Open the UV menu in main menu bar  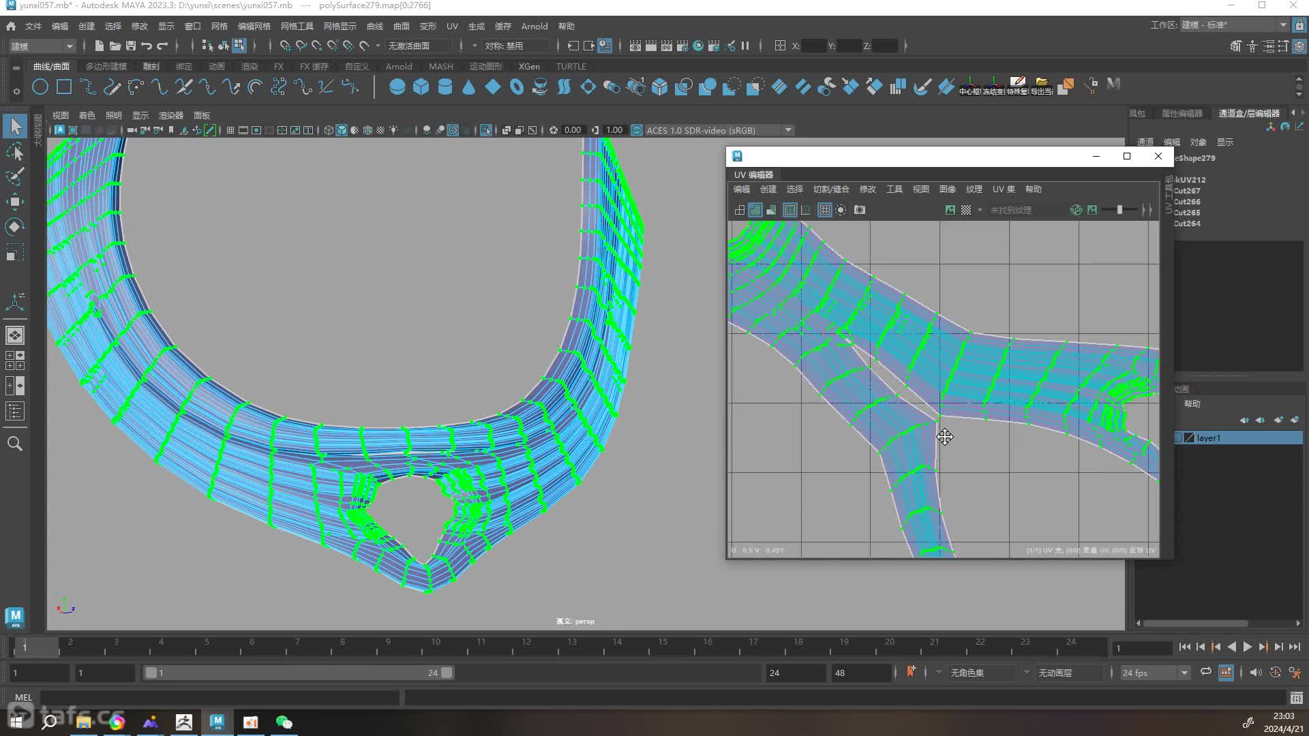(452, 26)
